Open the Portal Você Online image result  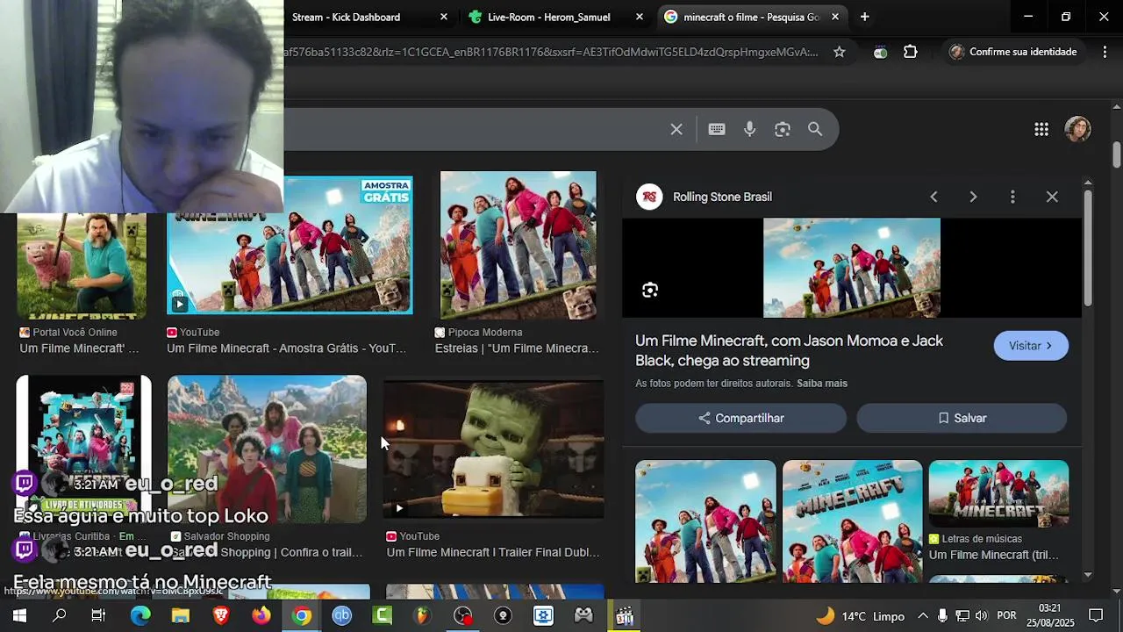point(82,266)
